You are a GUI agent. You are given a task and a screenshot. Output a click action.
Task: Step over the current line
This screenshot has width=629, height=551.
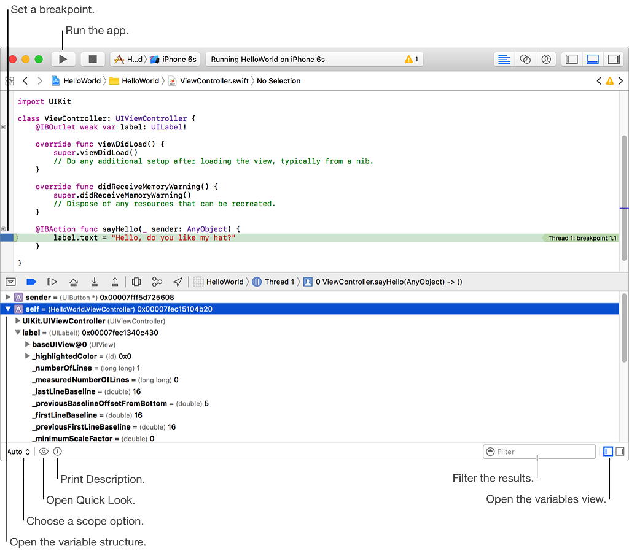coord(74,282)
